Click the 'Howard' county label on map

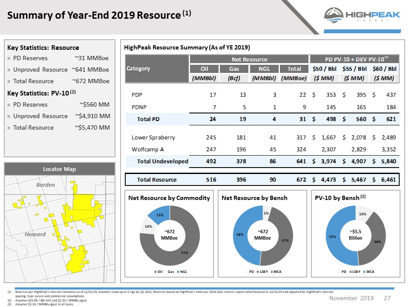35,234
